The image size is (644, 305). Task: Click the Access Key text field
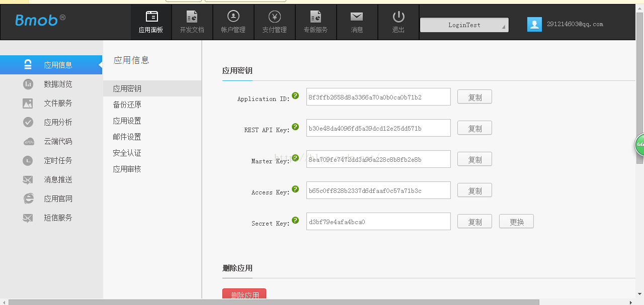[378, 190]
